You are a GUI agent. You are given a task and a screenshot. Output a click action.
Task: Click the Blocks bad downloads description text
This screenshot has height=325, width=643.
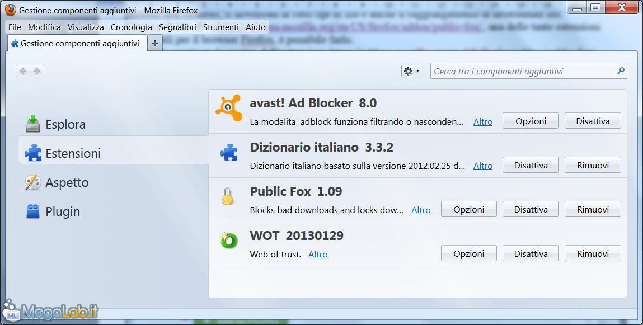(x=327, y=210)
